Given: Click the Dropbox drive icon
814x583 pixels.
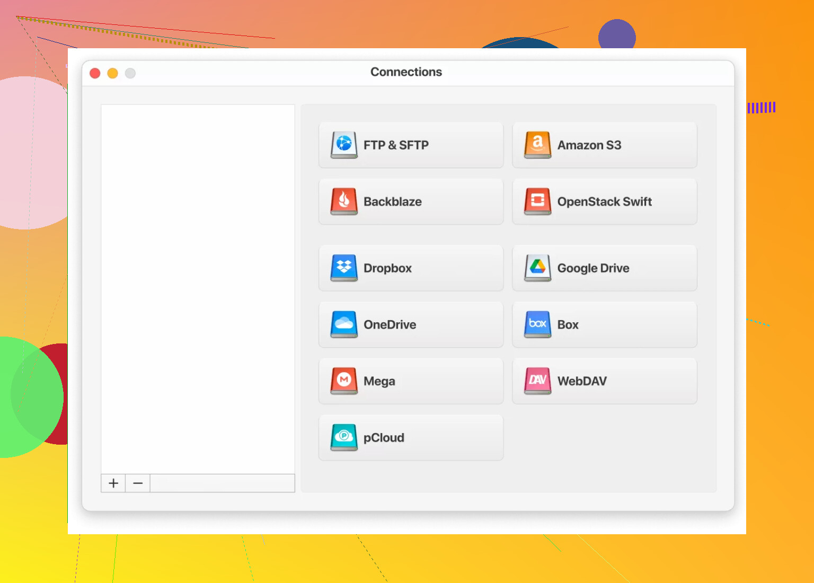Looking at the screenshot, I should (344, 268).
